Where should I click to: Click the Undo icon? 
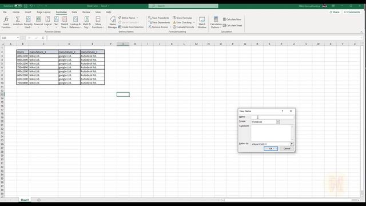point(31,6)
